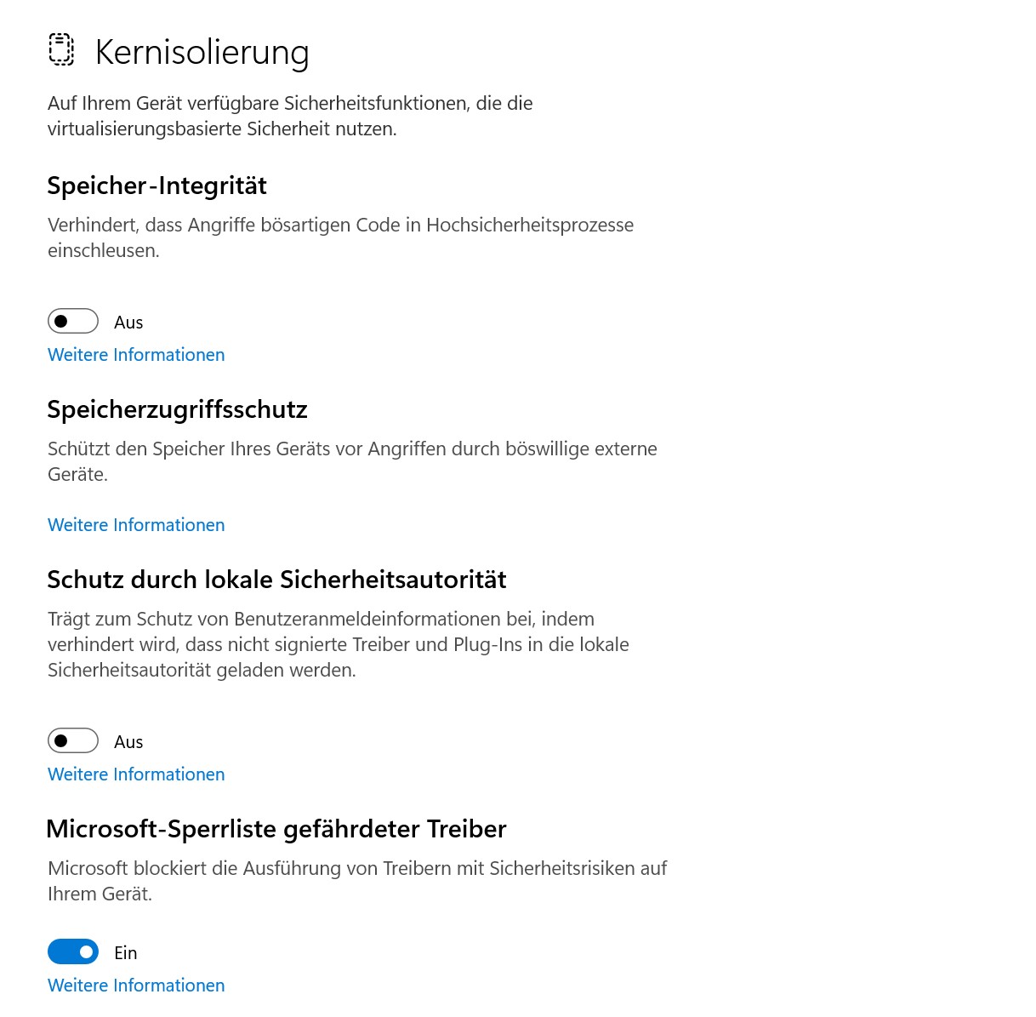Screen dimensions: 1036x1017
Task: Click the text about böswillige externe Geräte
Action: [x=352, y=461]
